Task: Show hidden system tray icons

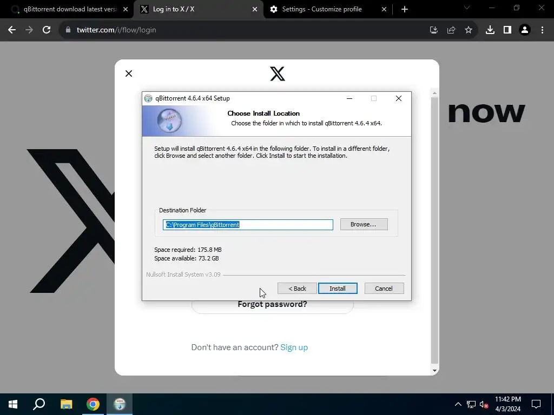Action: click(458, 404)
